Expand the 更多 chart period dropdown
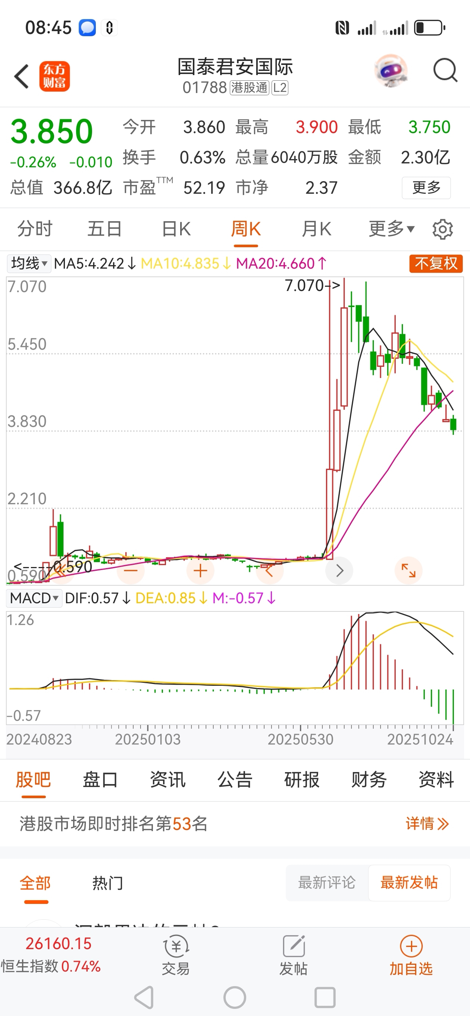 pyautogui.click(x=392, y=229)
